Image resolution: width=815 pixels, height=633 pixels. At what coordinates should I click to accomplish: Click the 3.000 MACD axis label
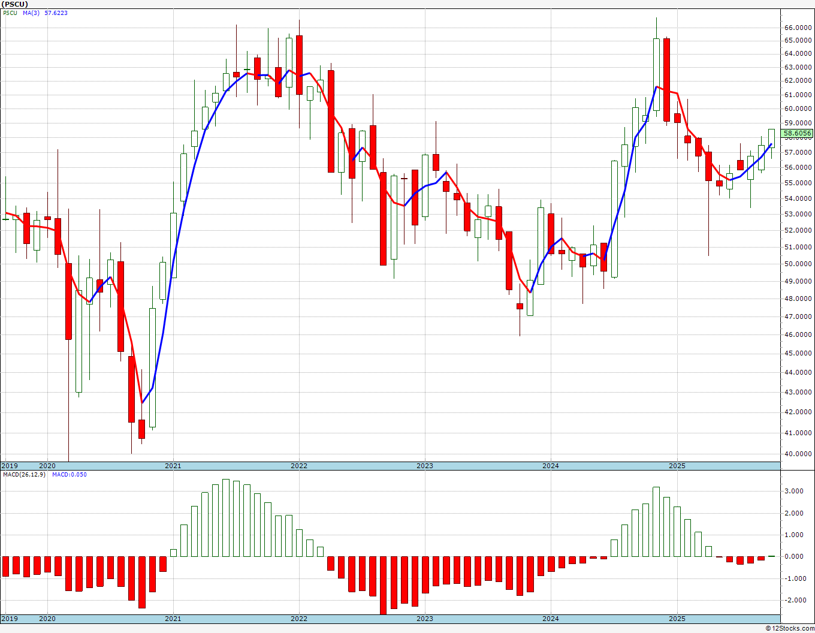795,491
